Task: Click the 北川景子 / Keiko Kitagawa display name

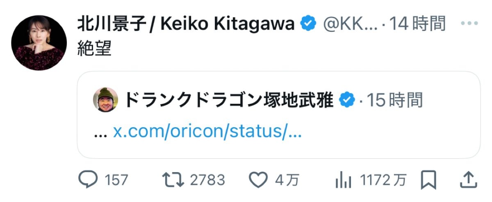Action: [186, 24]
